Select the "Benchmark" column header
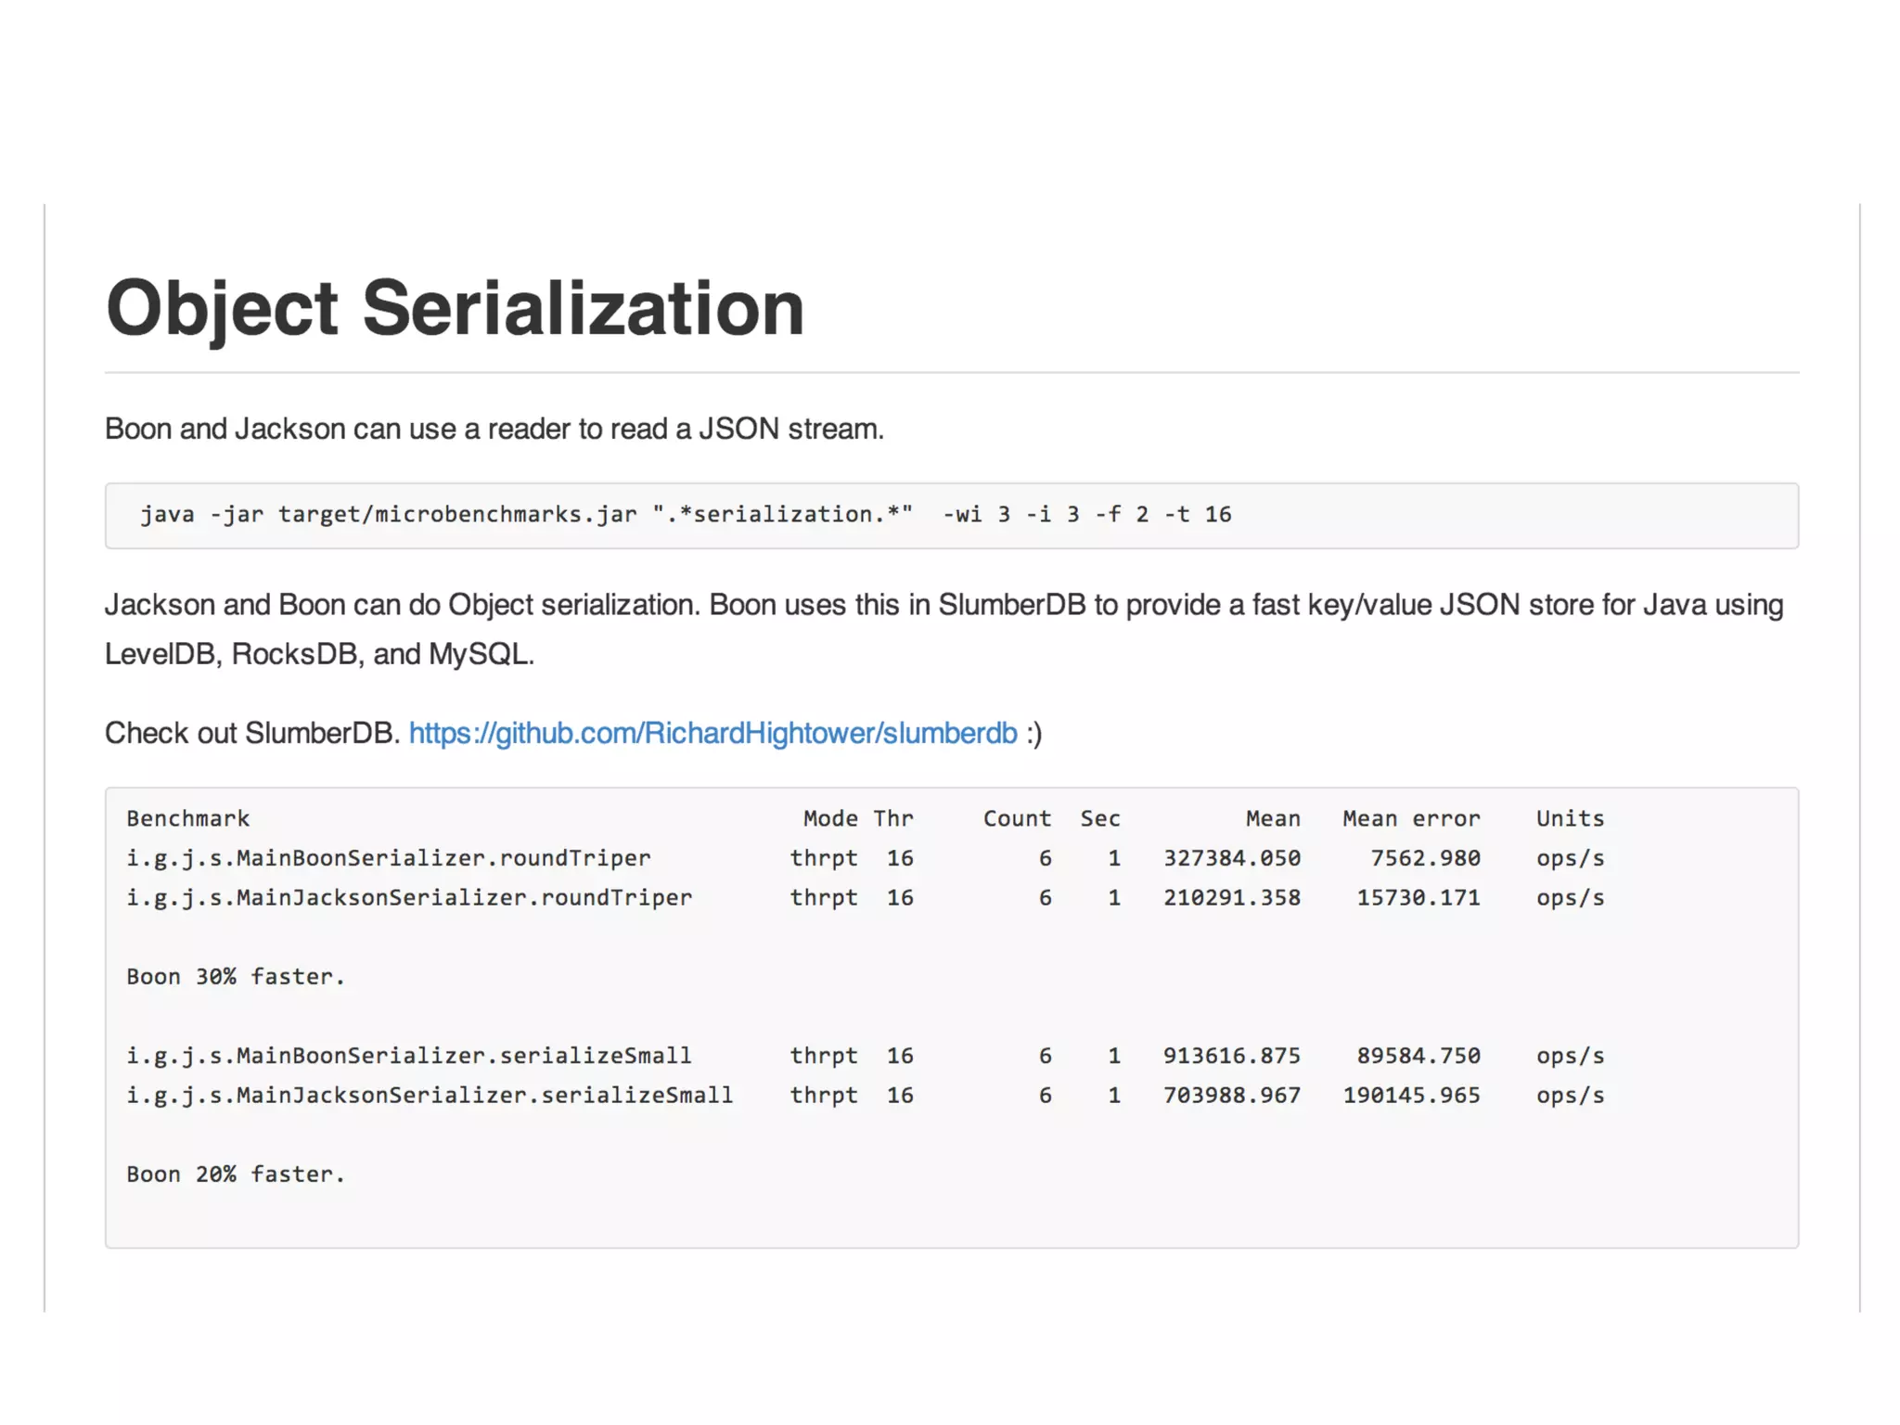Image resolution: width=1900 pixels, height=1425 pixels. (x=188, y=819)
